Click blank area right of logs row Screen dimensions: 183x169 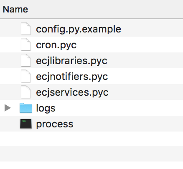coord(119,108)
